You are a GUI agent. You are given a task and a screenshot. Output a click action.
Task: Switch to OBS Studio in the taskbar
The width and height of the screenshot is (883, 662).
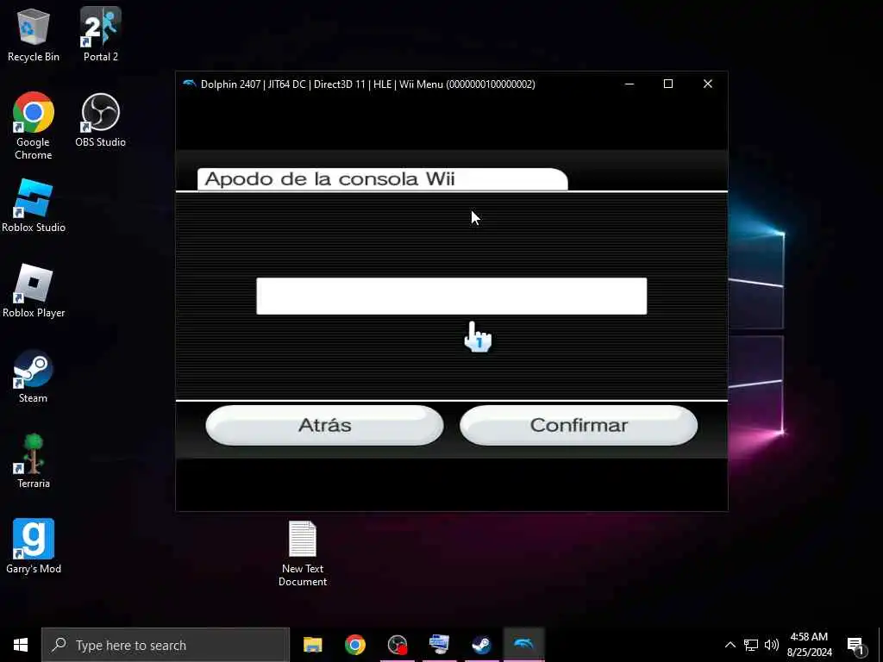point(398,645)
